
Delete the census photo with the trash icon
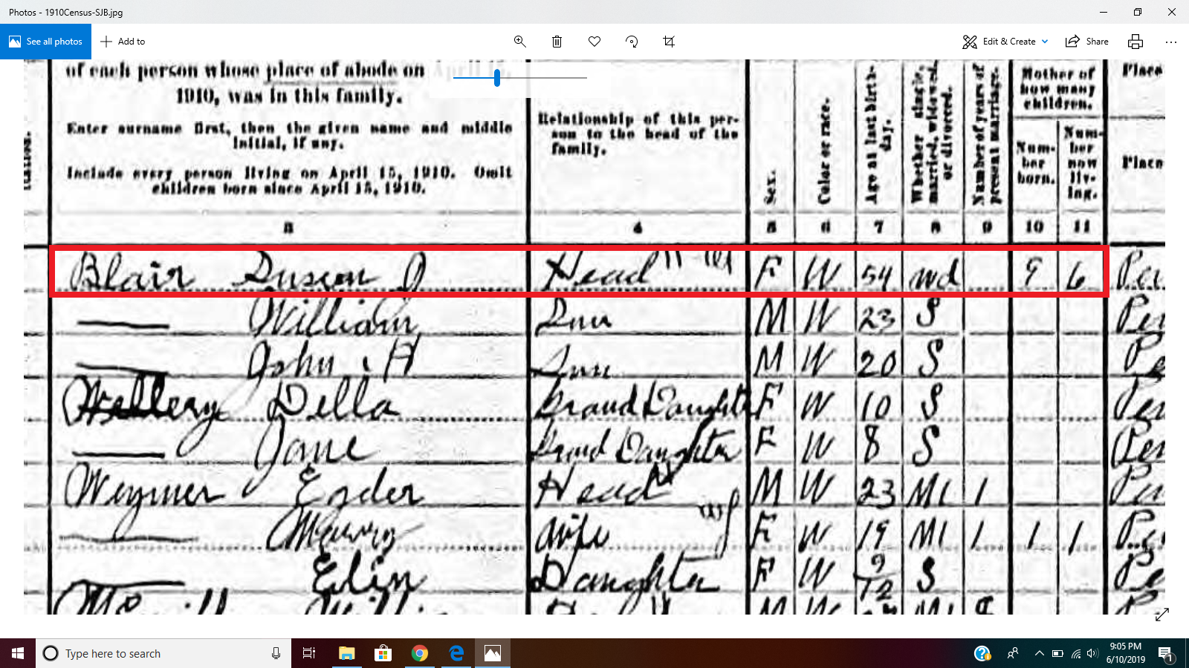557,42
